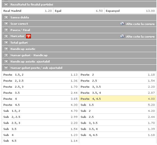Screen dimensions: 157x145
Task: Select Peste 2.5, 3 odds 1.70
Action: 41,87
